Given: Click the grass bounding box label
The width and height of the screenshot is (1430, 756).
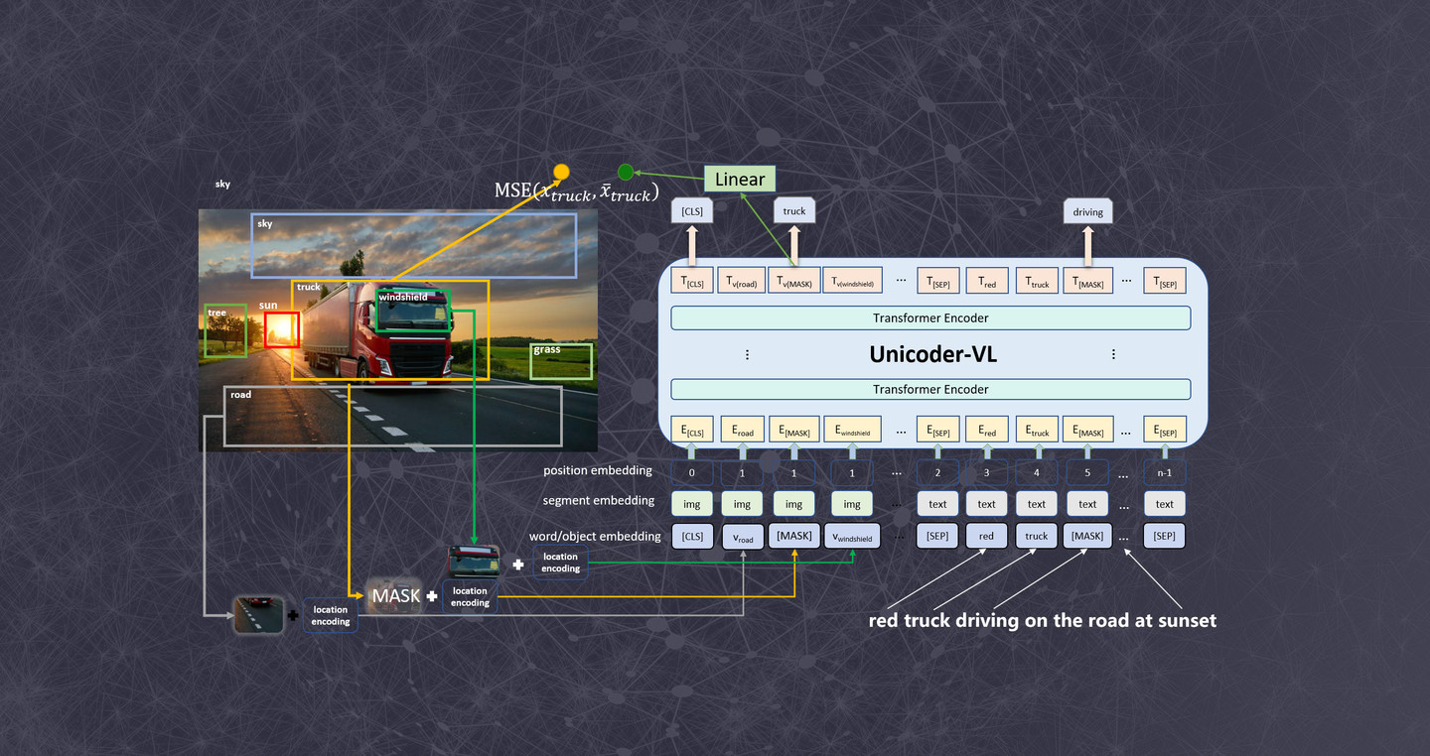Looking at the screenshot, I should click(x=547, y=349).
